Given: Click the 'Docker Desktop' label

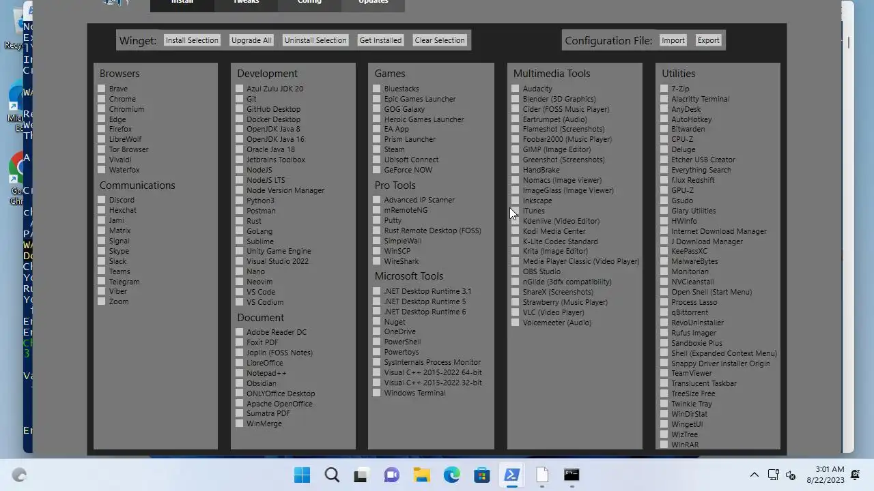Looking at the screenshot, I should coord(273,119).
